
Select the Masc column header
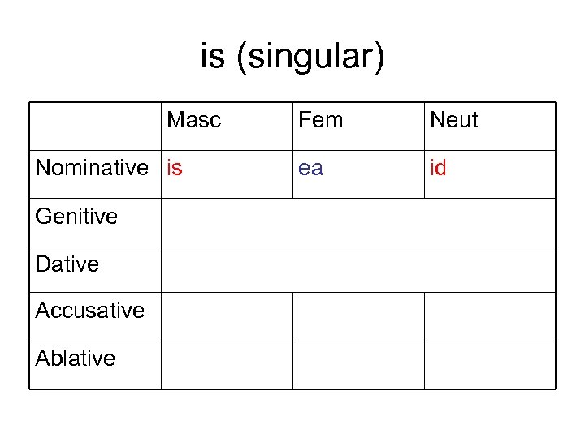193,121
